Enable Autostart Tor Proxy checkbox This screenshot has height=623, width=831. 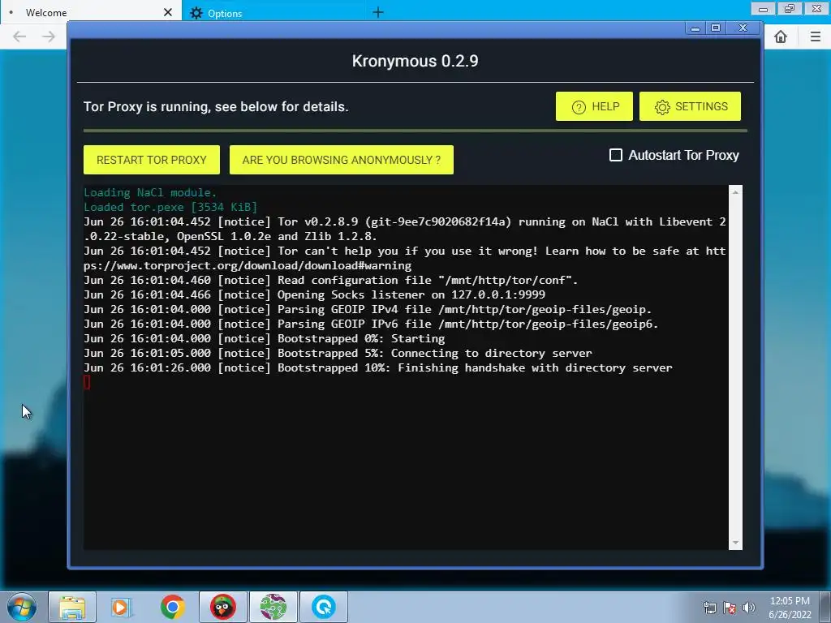tap(616, 155)
